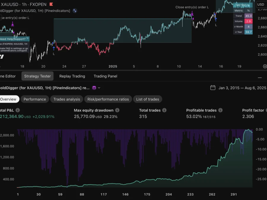Select the Overview report tab
The width and height of the screenshot is (267, 200).
(x=9, y=99)
